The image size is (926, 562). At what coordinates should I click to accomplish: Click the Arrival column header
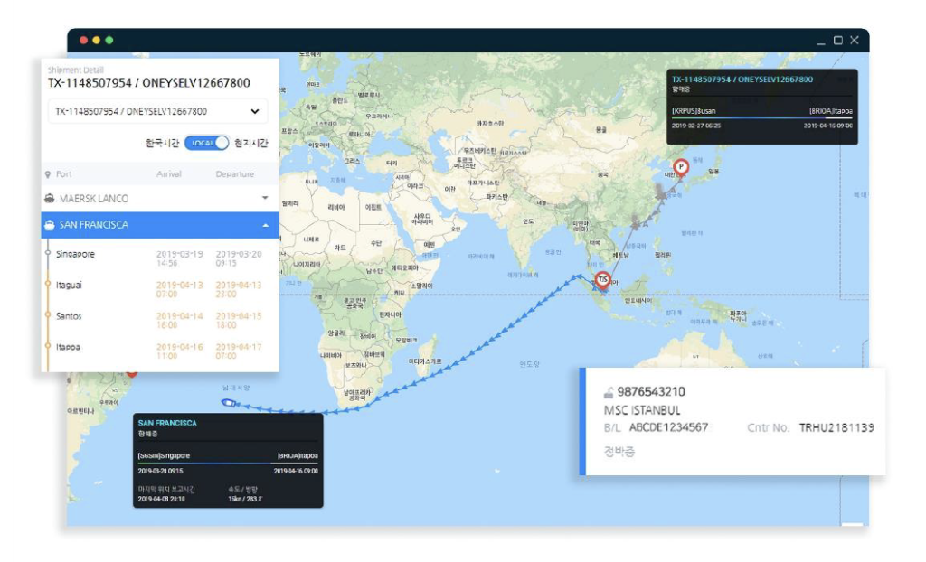click(169, 174)
